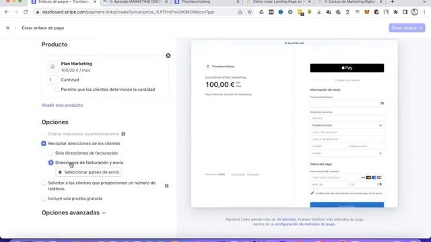Toggle the browser side panel icon

(x=405, y=12)
